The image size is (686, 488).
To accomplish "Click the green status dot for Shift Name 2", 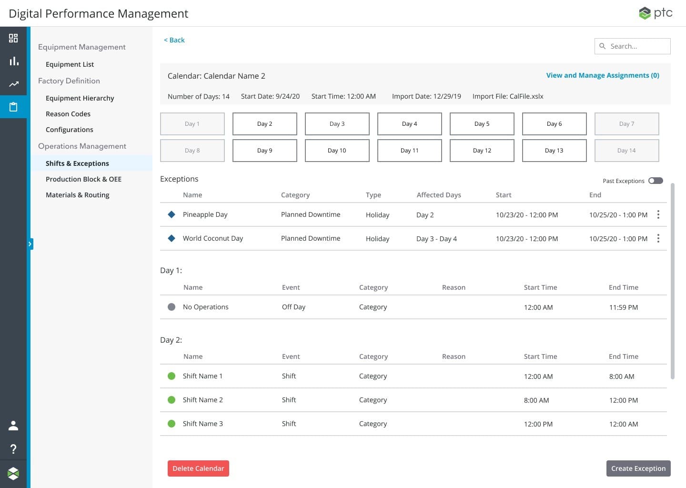I will [x=171, y=400].
